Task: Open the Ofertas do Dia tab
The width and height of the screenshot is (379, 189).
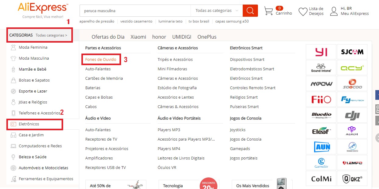Action: [x=108, y=37]
